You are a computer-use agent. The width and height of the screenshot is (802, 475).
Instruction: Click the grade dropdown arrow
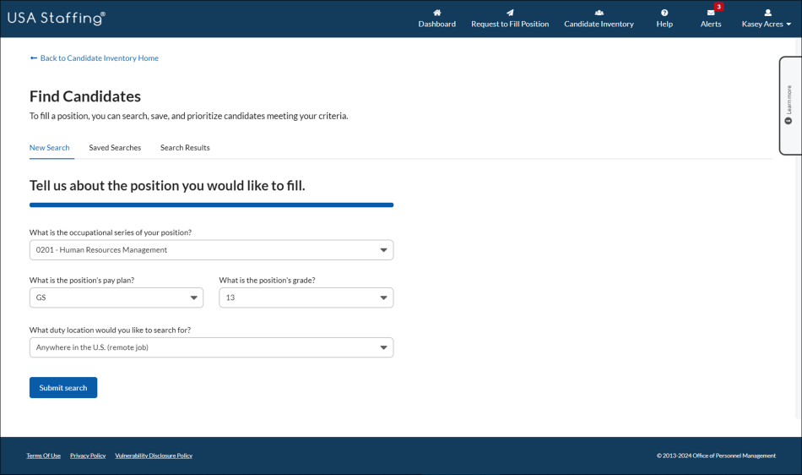(x=383, y=298)
